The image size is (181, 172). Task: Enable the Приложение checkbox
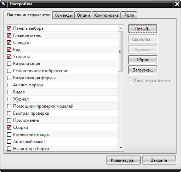pyautogui.click(x=9, y=120)
